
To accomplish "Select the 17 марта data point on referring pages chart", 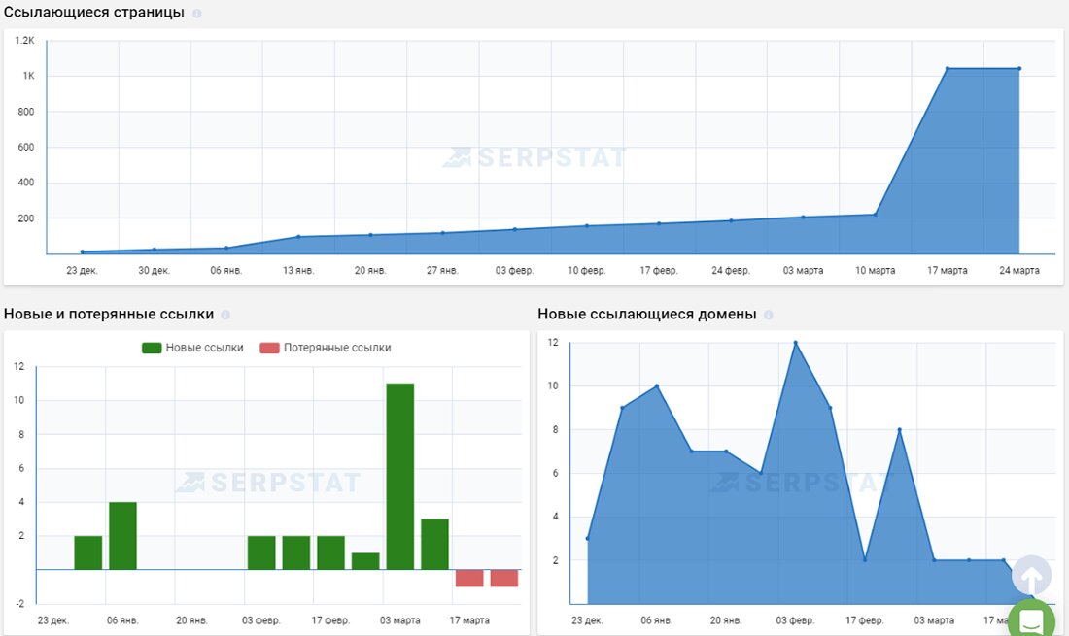I will (x=948, y=69).
